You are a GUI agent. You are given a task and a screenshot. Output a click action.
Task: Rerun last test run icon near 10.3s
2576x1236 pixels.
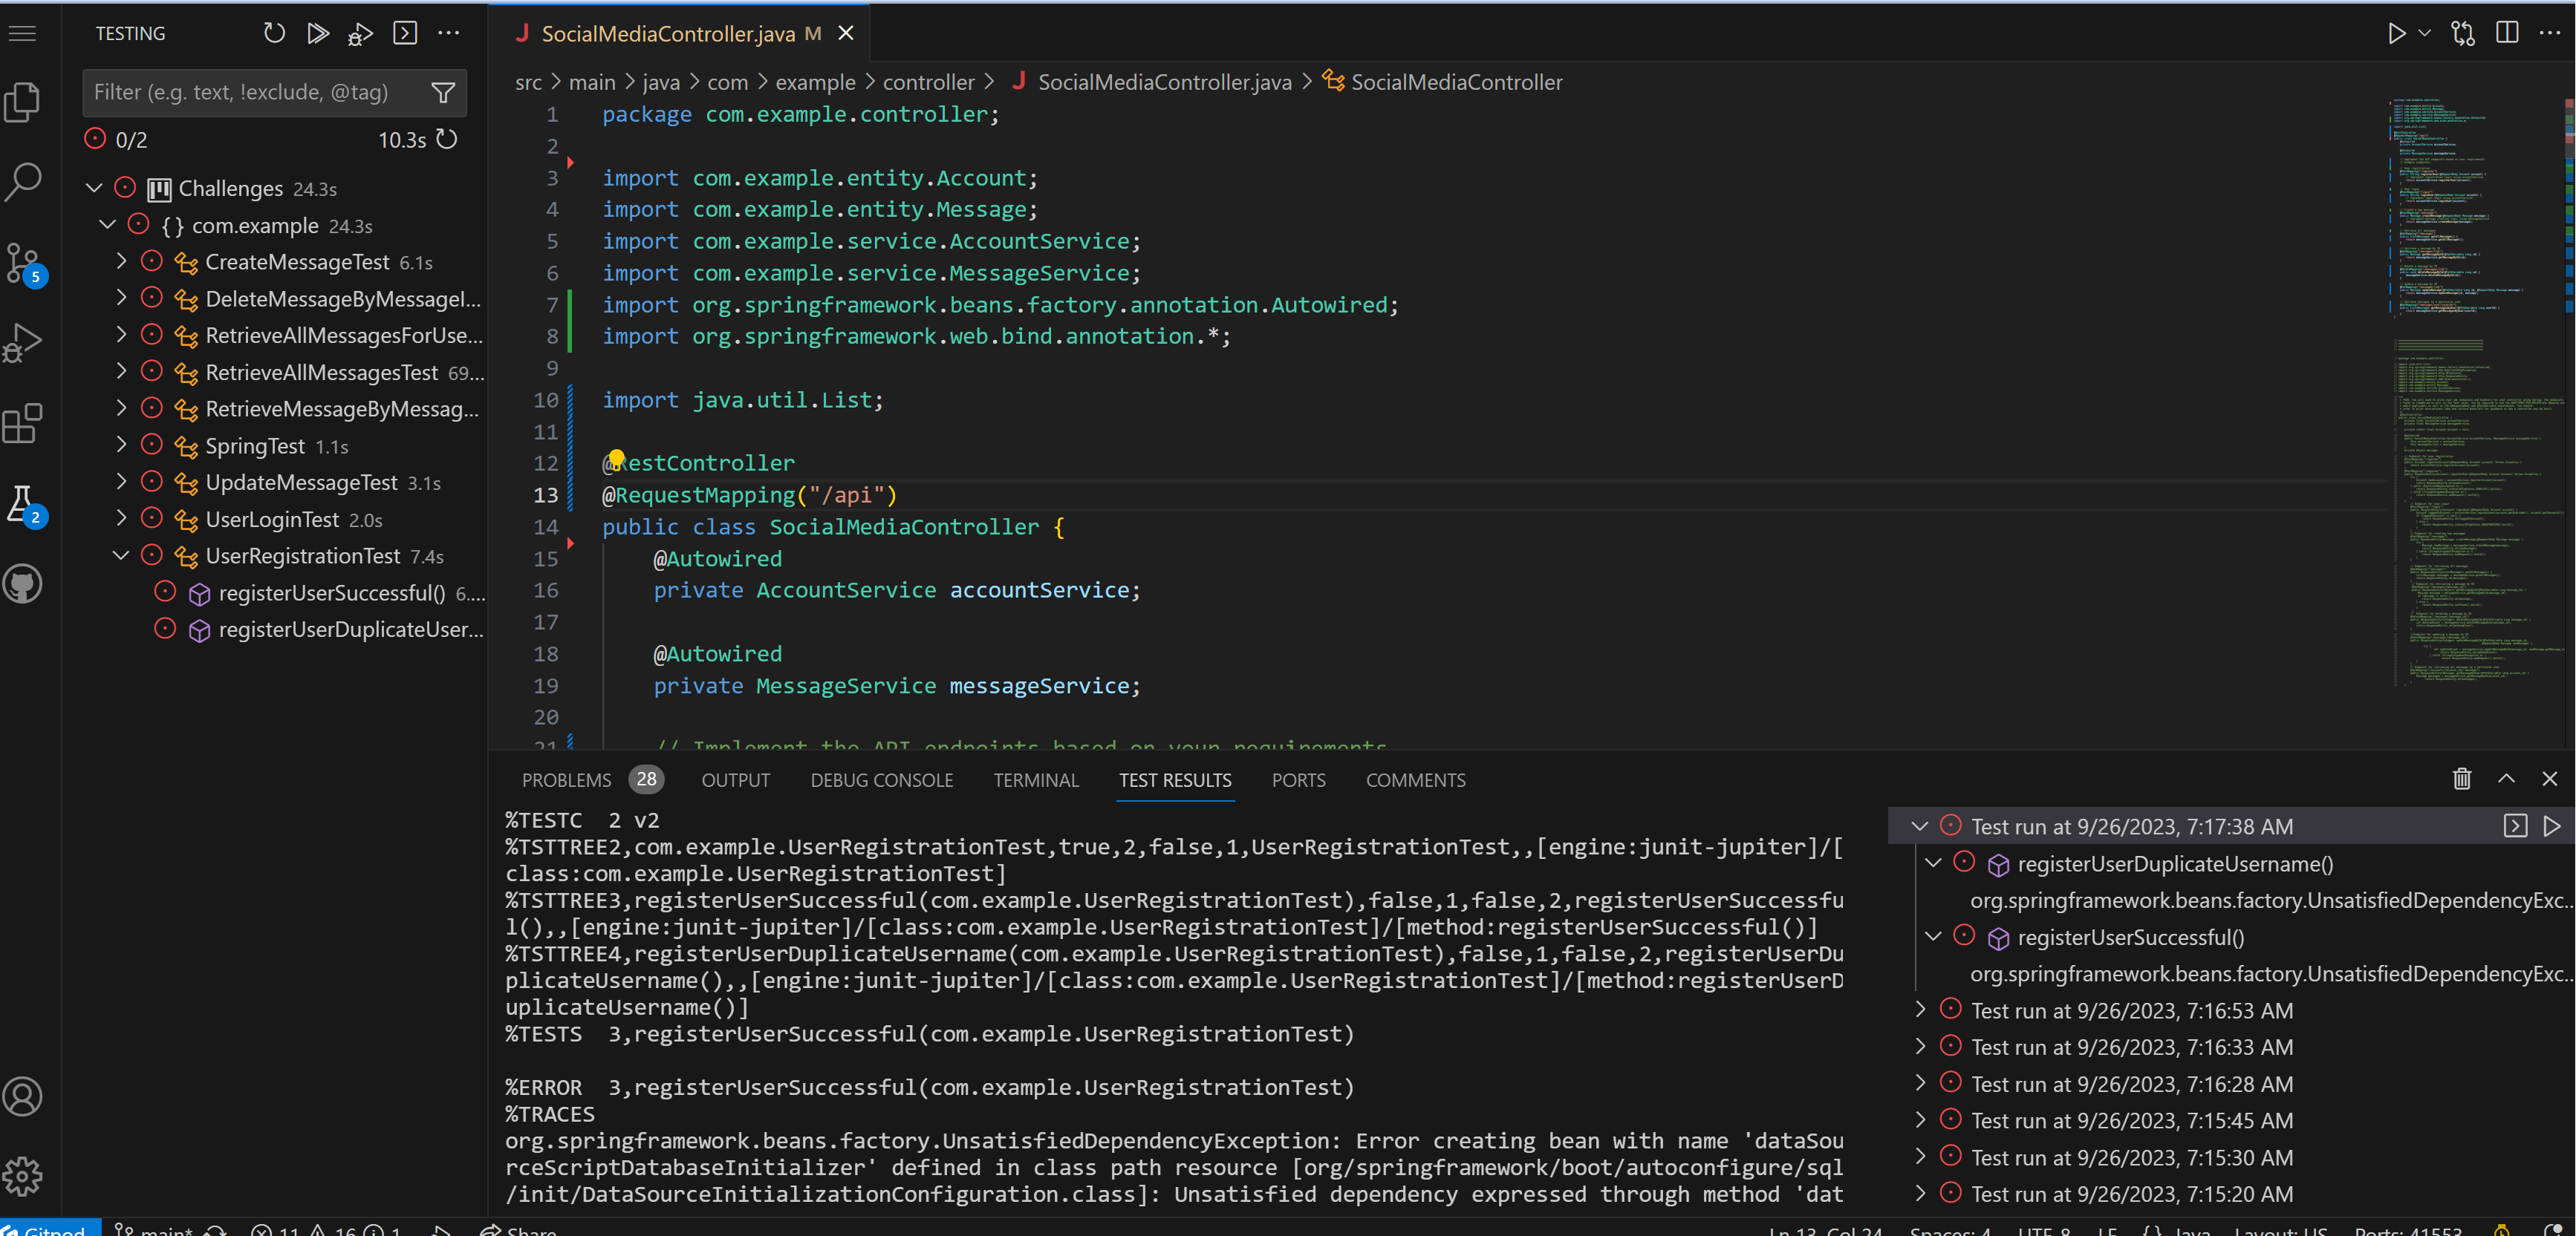click(x=447, y=139)
